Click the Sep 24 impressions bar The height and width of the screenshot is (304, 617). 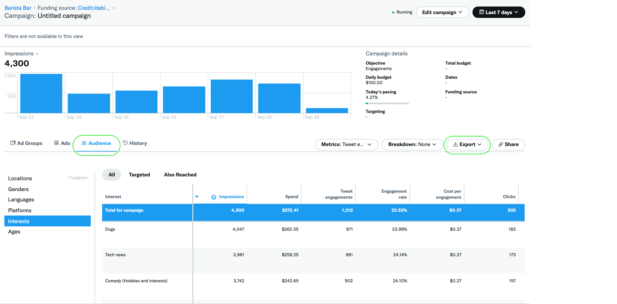pyautogui.click(x=89, y=103)
